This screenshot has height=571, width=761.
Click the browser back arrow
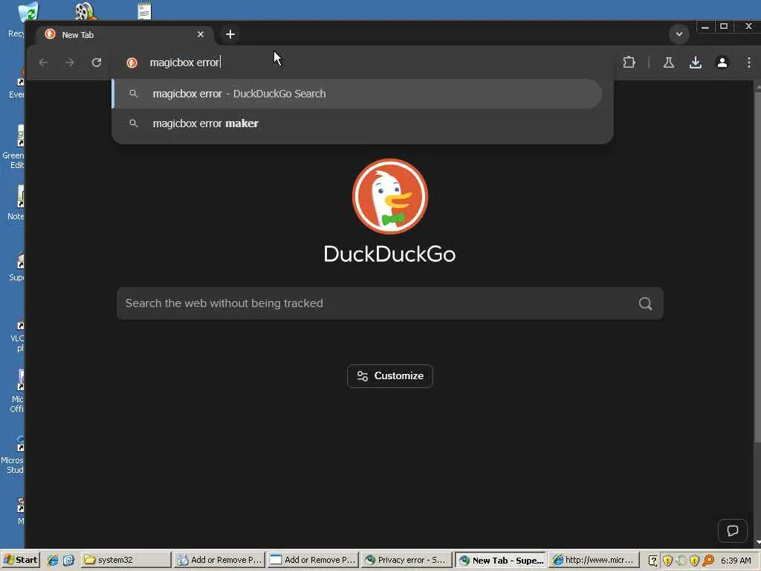[x=43, y=62]
